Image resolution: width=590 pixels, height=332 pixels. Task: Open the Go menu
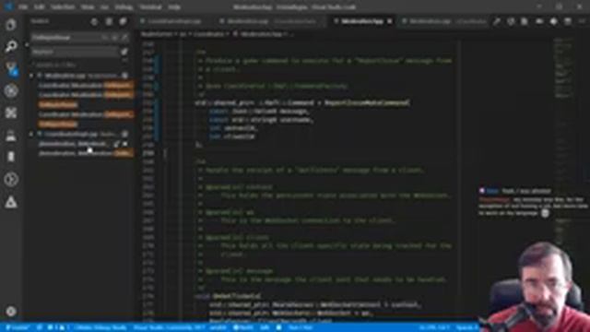[104, 7]
